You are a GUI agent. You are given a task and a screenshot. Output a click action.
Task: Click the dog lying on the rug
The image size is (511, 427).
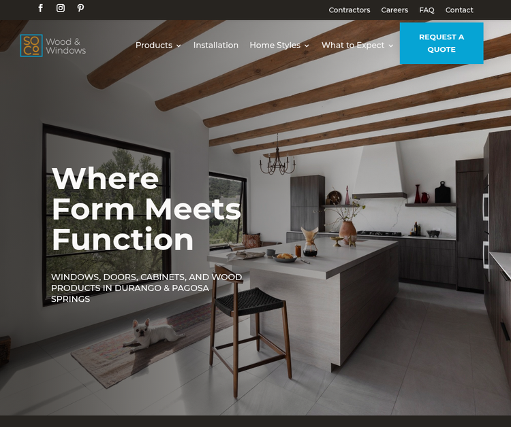coord(151,334)
